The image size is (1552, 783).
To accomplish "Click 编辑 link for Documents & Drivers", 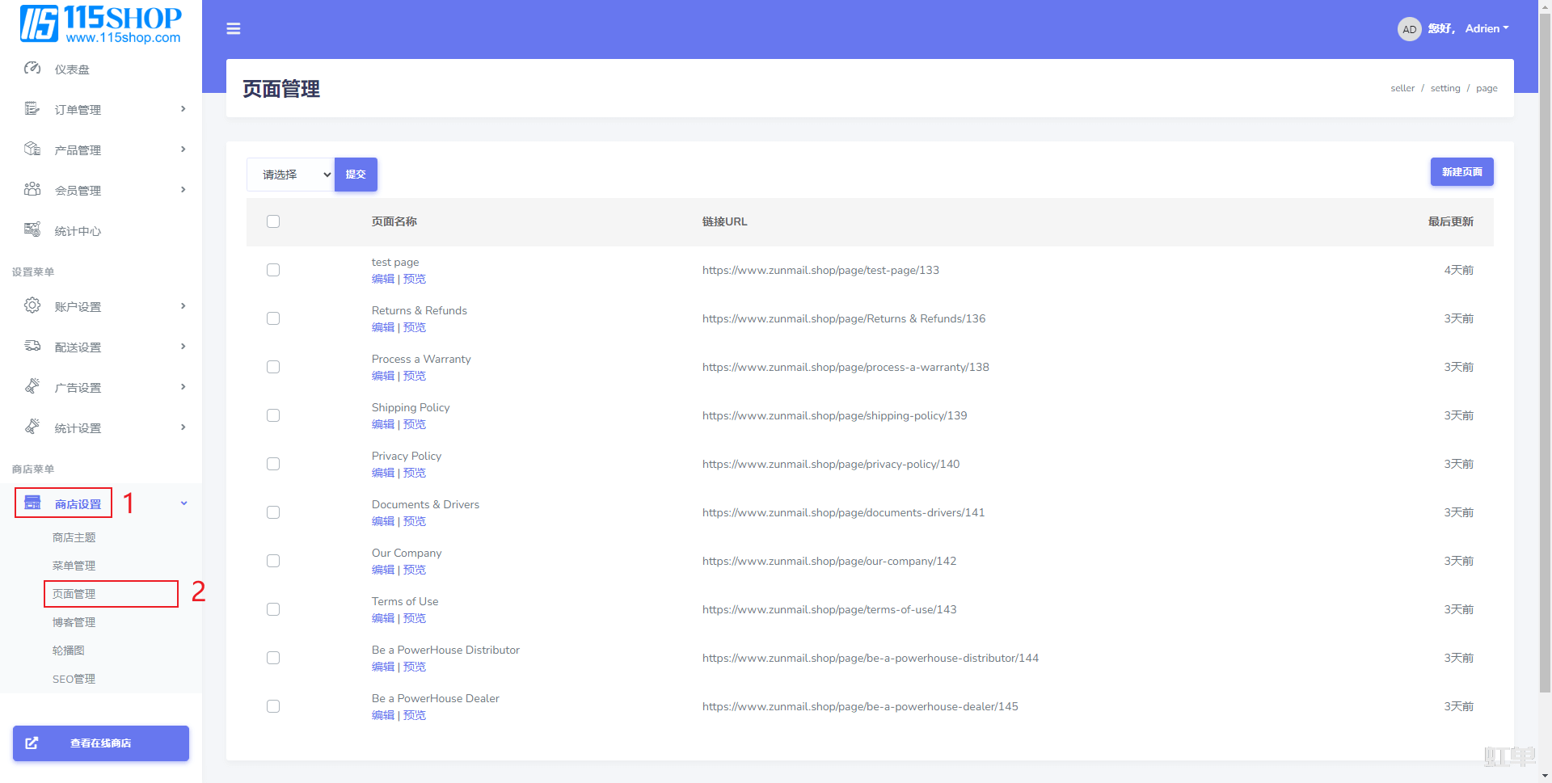I will click(x=383, y=521).
